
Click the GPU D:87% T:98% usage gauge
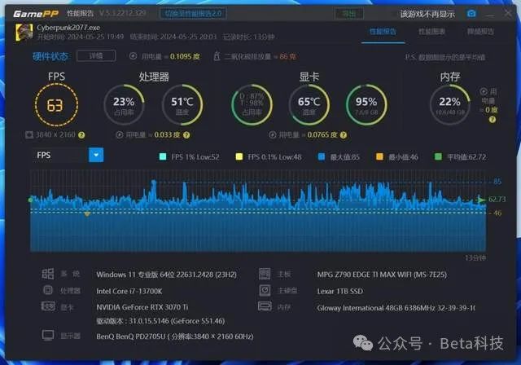coord(252,105)
